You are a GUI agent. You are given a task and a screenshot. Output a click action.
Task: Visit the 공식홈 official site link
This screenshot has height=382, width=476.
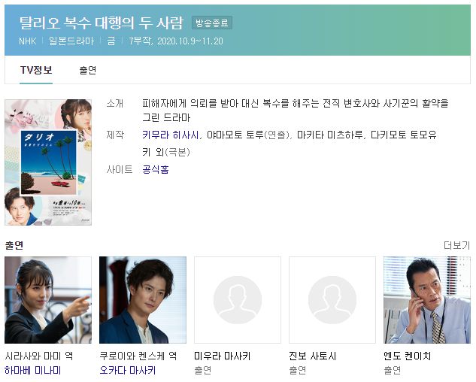(x=156, y=169)
